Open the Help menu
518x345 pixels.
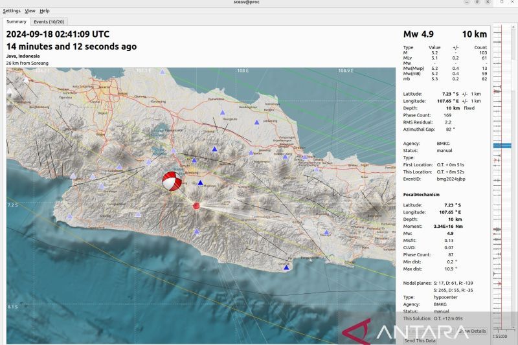44,11
